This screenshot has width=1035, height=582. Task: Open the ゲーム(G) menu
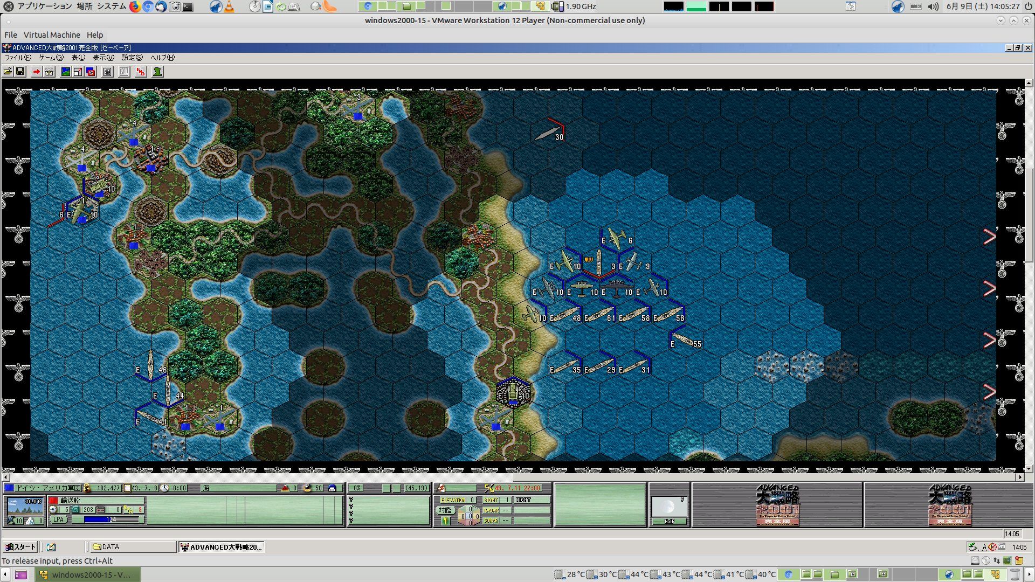point(51,58)
